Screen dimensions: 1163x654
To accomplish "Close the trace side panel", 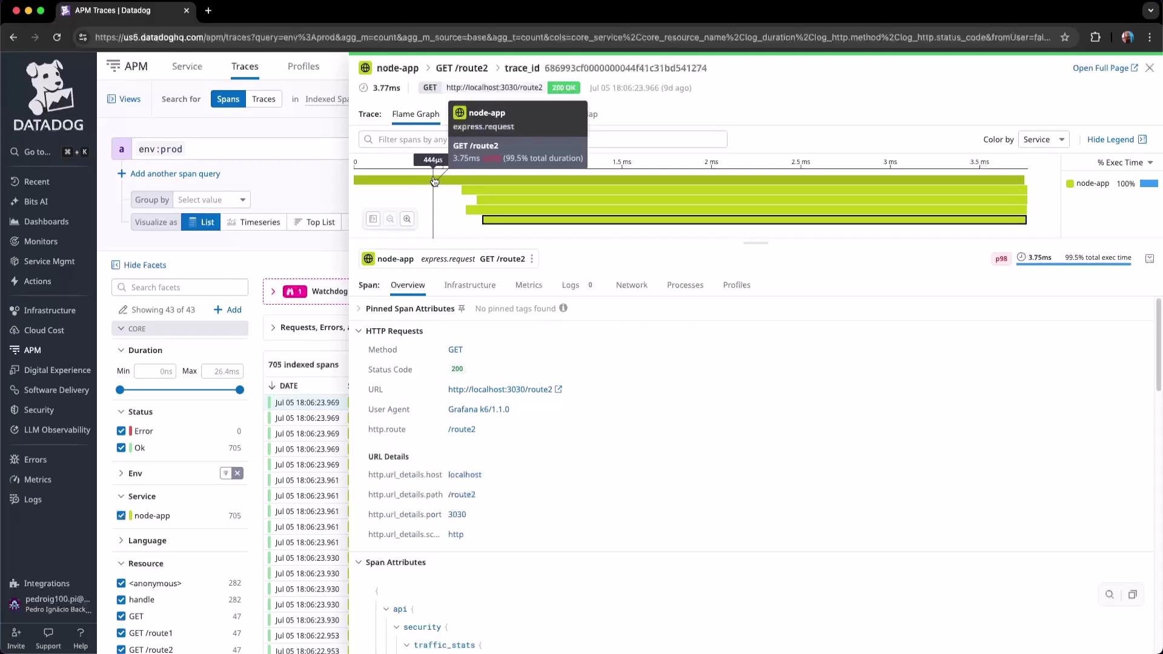I will pyautogui.click(x=1150, y=68).
